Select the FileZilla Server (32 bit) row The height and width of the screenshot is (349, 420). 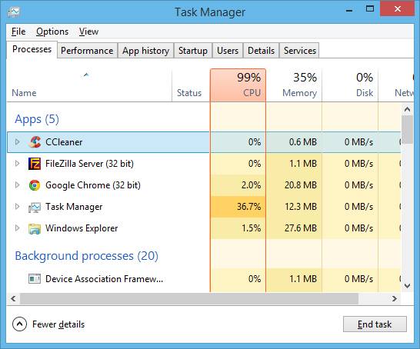[x=204, y=164]
